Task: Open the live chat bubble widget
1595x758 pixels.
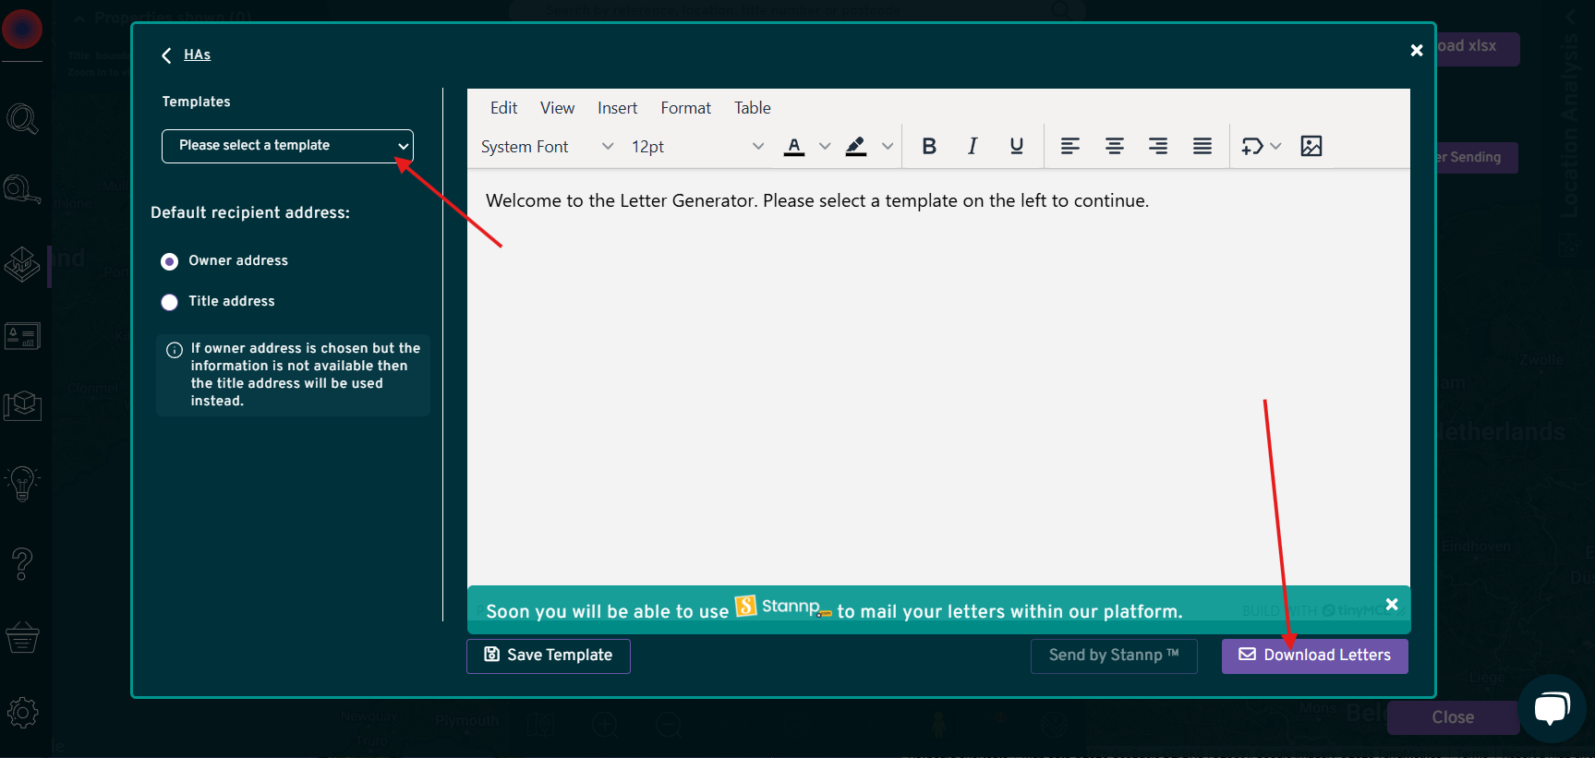Action: pos(1552,708)
